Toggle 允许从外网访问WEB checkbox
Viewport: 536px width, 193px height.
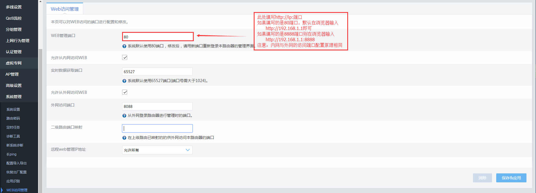pyautogui.click(x=125, y=92)
